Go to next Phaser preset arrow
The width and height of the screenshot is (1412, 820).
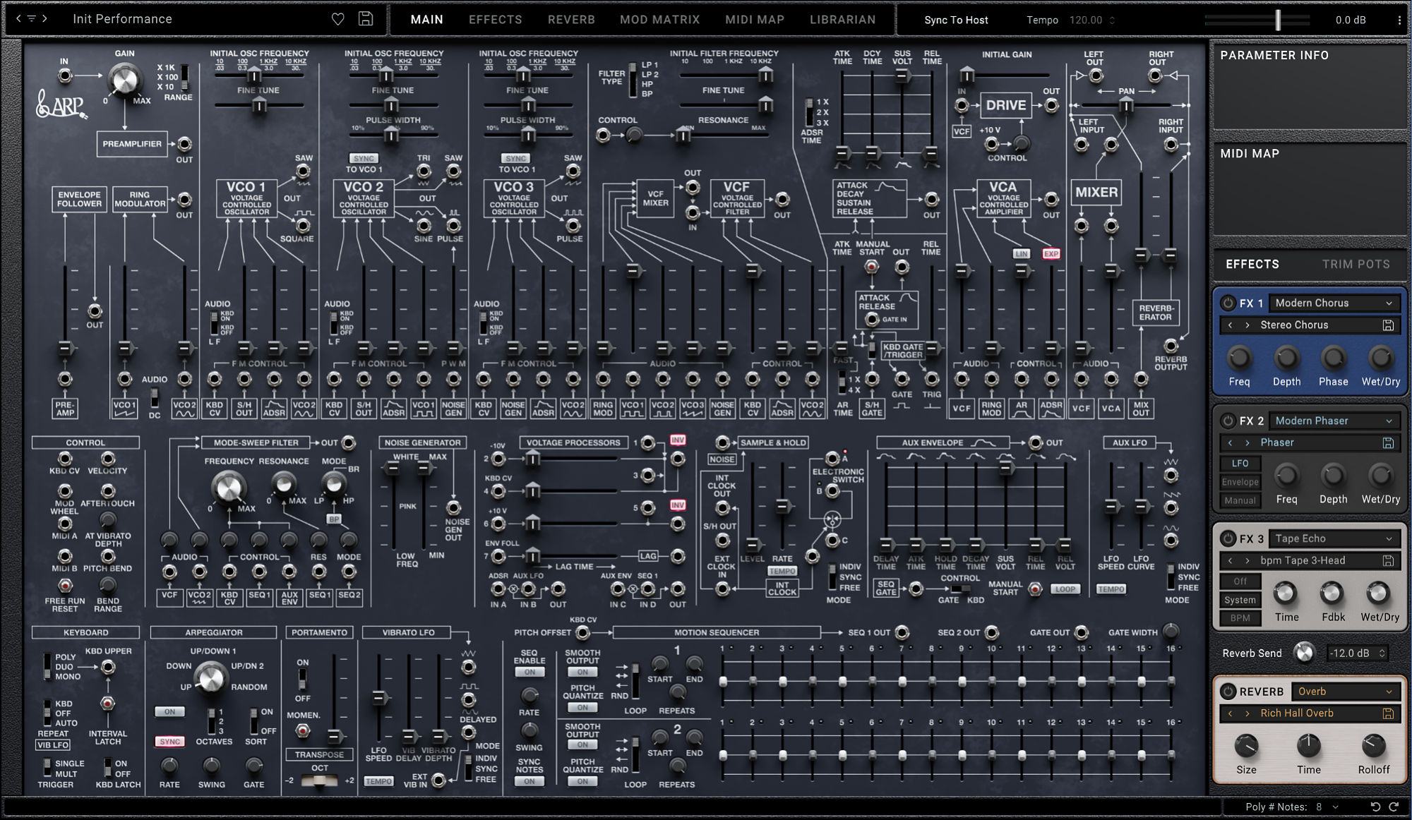pyautogui.click(x=1248, y=443)
